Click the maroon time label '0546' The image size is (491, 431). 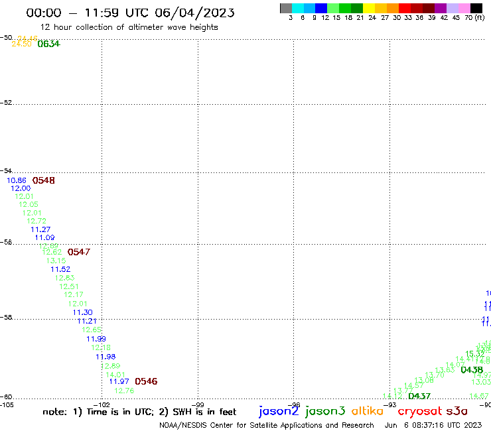coord(146,381)
